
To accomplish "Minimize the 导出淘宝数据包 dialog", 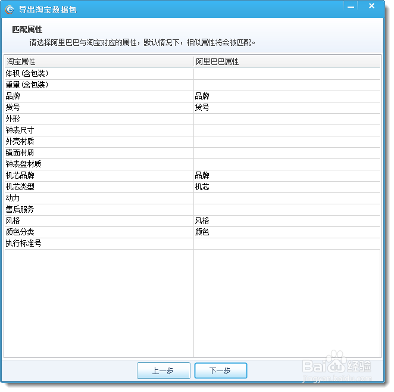I will coord(351,7).
